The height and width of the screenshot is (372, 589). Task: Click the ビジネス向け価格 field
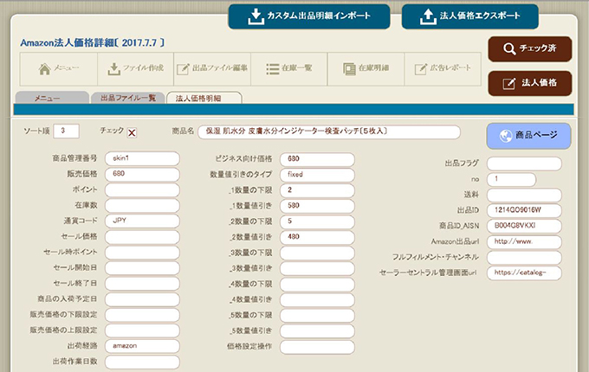pyautogui.click(x=317, y=159)
